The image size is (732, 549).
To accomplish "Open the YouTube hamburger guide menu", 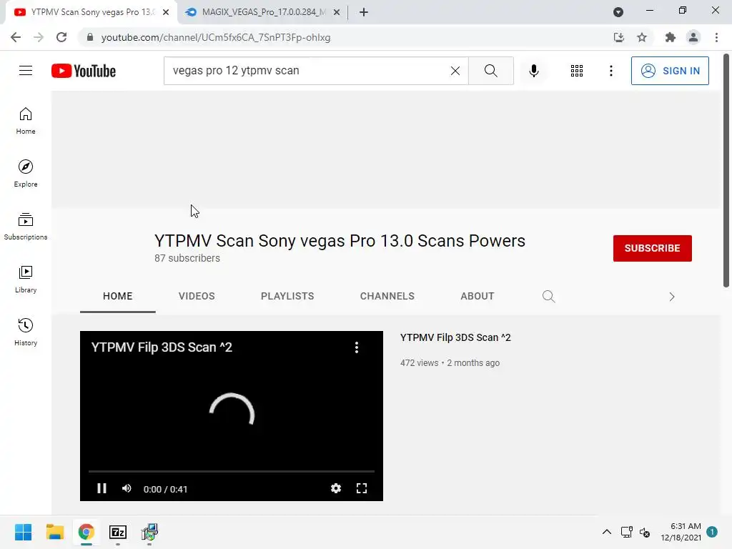I will 26,71.
